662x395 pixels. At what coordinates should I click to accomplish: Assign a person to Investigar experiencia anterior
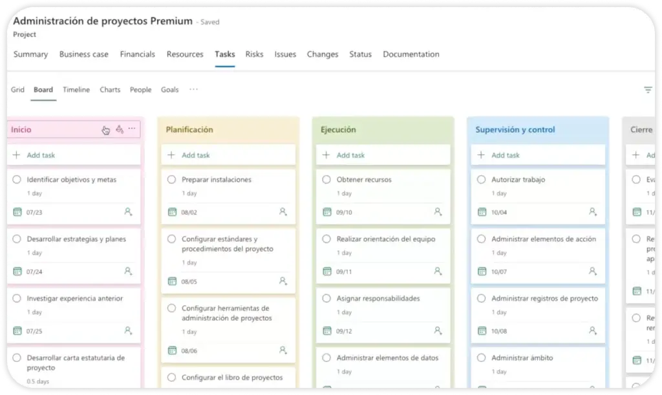coord(129,331)
